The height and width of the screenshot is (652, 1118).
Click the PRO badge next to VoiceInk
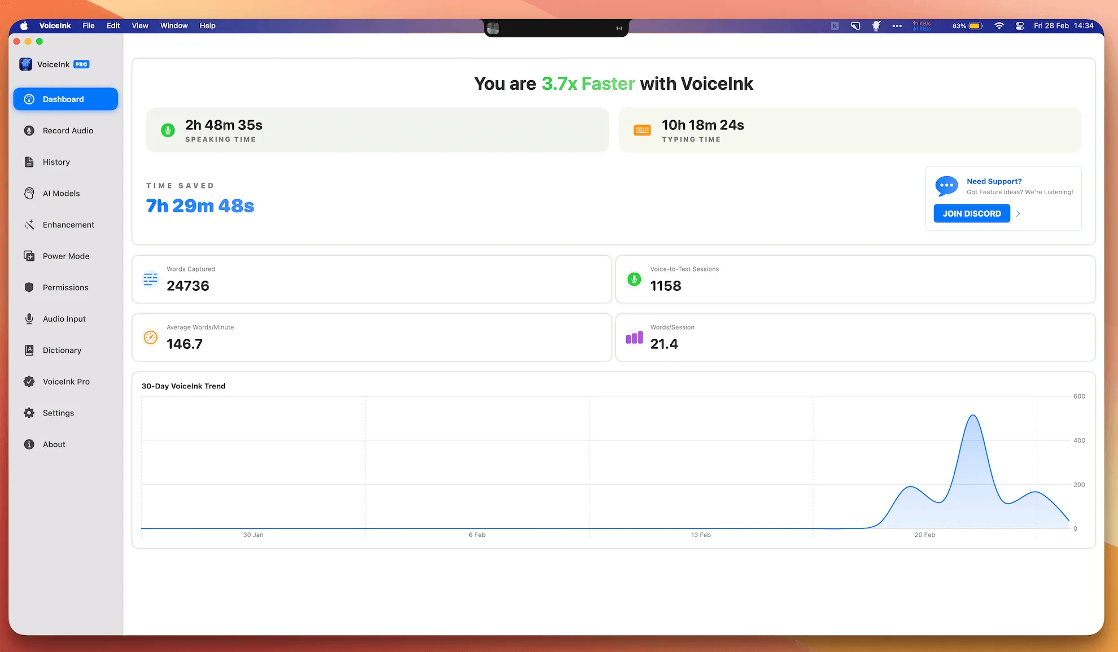click(81, 64)
